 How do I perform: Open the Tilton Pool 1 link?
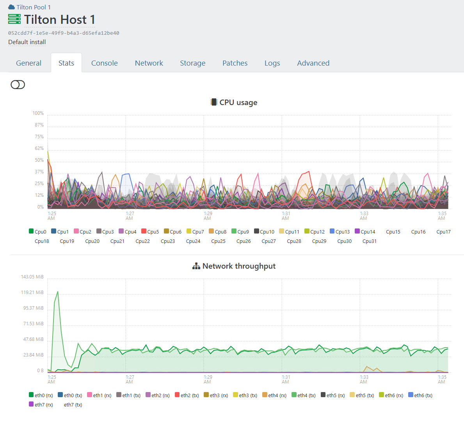33,7
